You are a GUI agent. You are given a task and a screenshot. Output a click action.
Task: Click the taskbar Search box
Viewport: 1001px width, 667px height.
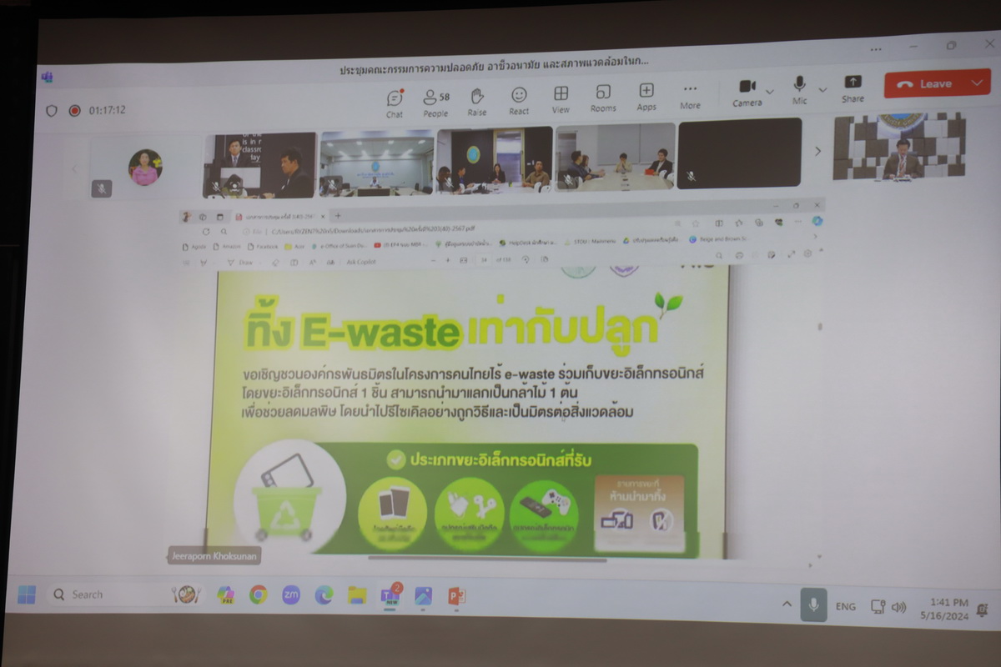click(125, 594)
